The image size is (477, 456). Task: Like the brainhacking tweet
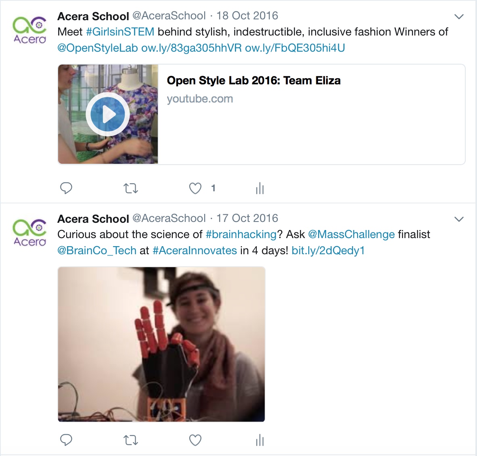(195, 440)
